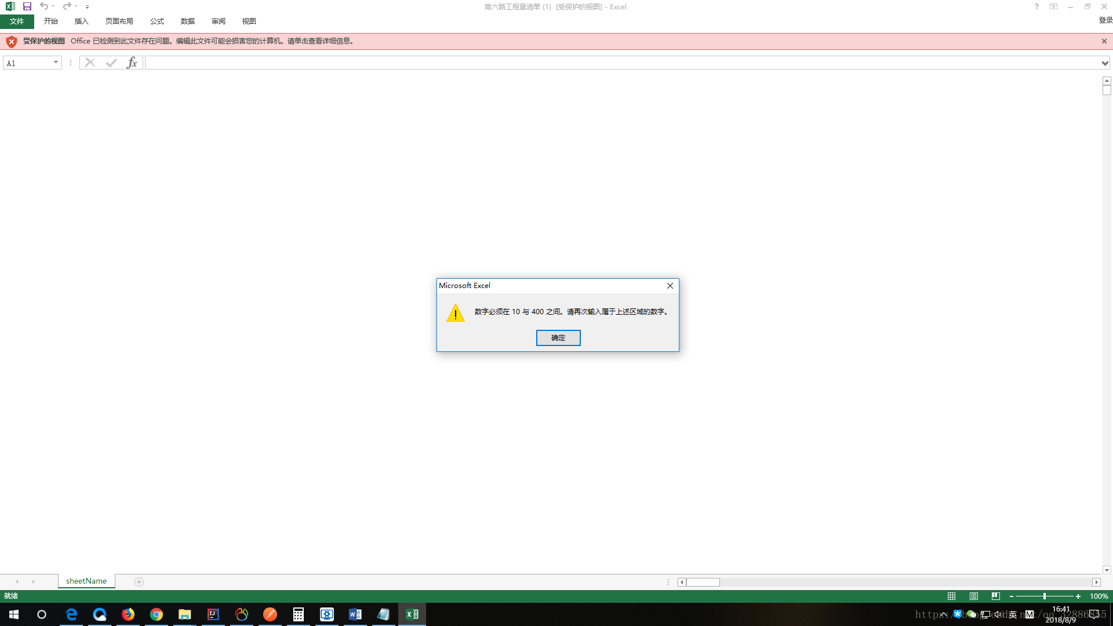The image size is (1113, 626).
Task: Open Postman from the taskbar
Action: pos(270,614)
